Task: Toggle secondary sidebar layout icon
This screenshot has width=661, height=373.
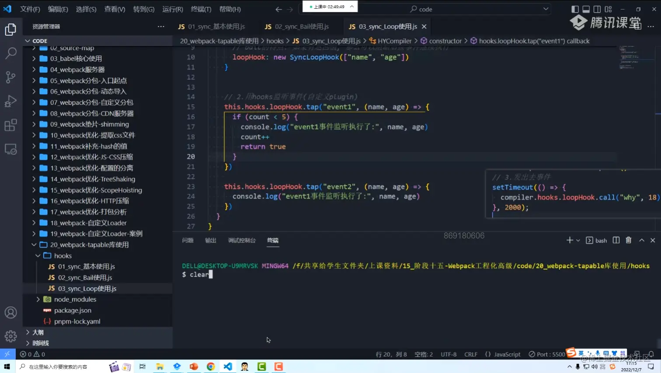Action: 597,9
